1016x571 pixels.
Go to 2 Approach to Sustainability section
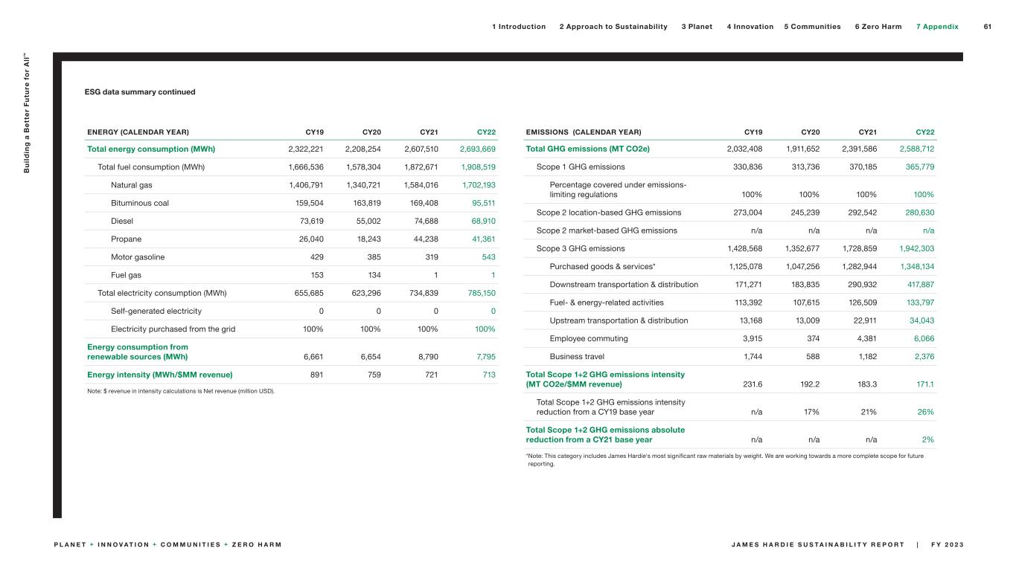pyautogui.click(x=613, y=27)
